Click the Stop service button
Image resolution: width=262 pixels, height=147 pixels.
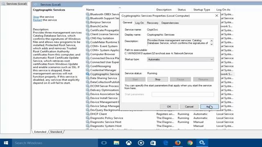coord(158,79)
